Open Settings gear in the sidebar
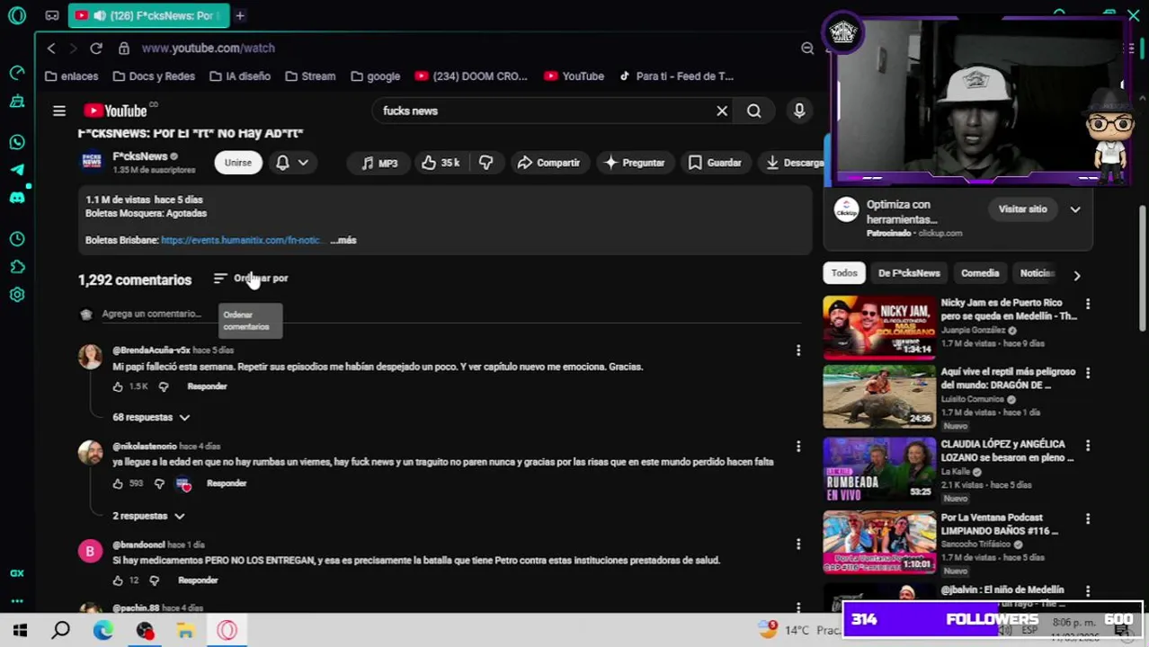The height and width of the screenshot is (647, 1149). coord(17,295)
